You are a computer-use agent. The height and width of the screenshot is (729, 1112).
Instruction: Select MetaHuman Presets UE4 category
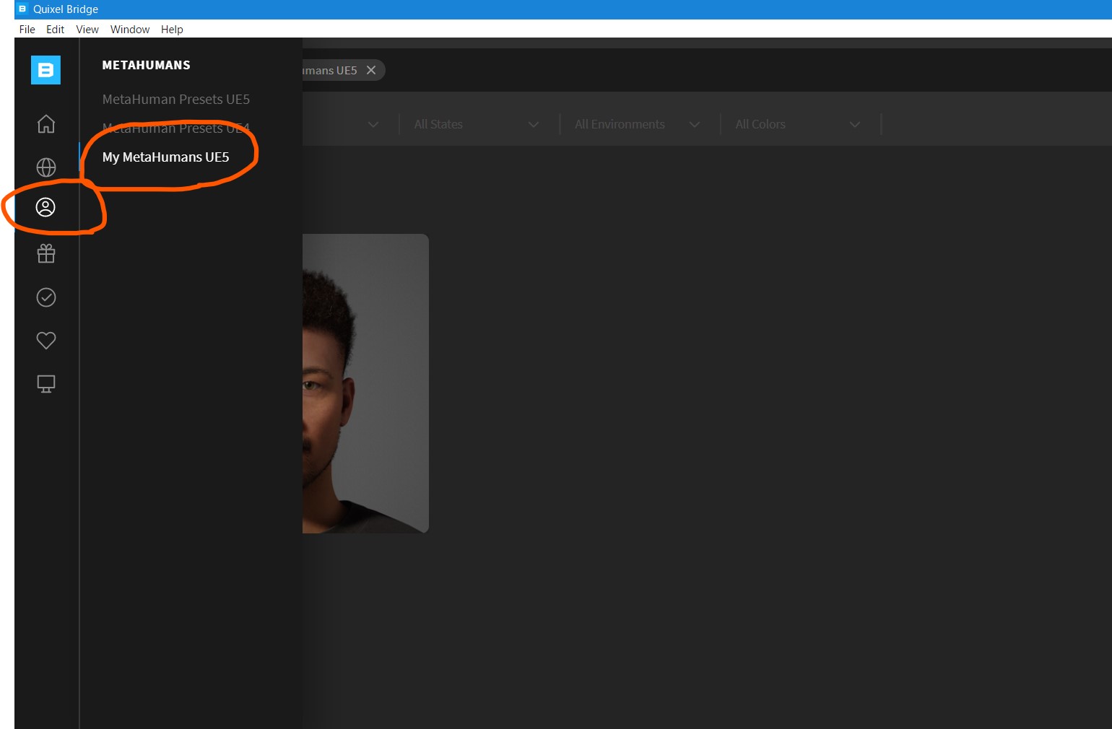pos(176,128)
